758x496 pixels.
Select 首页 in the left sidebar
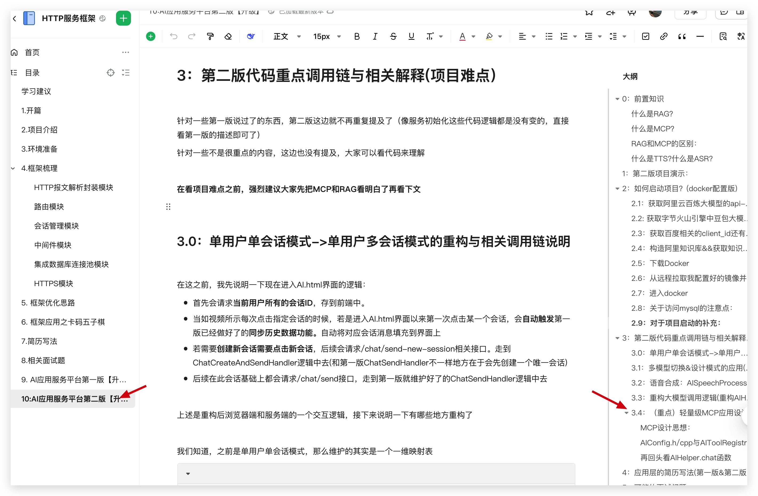[32, 52]
